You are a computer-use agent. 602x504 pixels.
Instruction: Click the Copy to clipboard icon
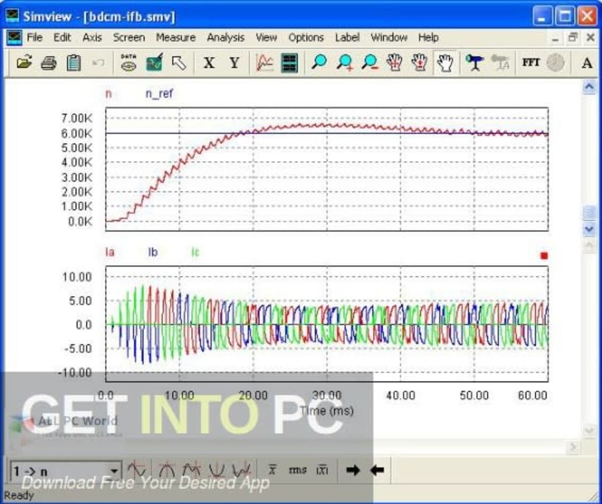coord(74,62)
